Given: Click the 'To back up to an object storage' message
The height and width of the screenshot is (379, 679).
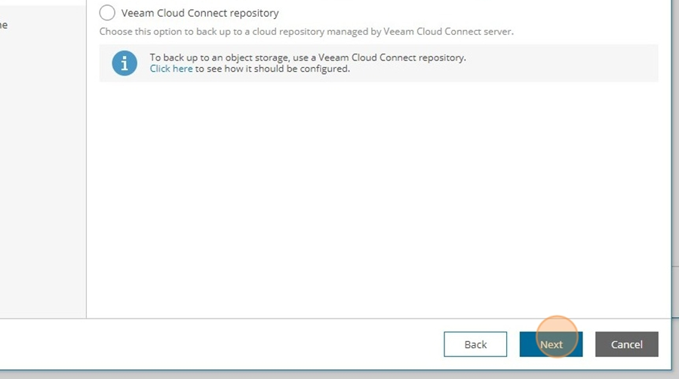Looking at the screenshot, I should point(308,57).
